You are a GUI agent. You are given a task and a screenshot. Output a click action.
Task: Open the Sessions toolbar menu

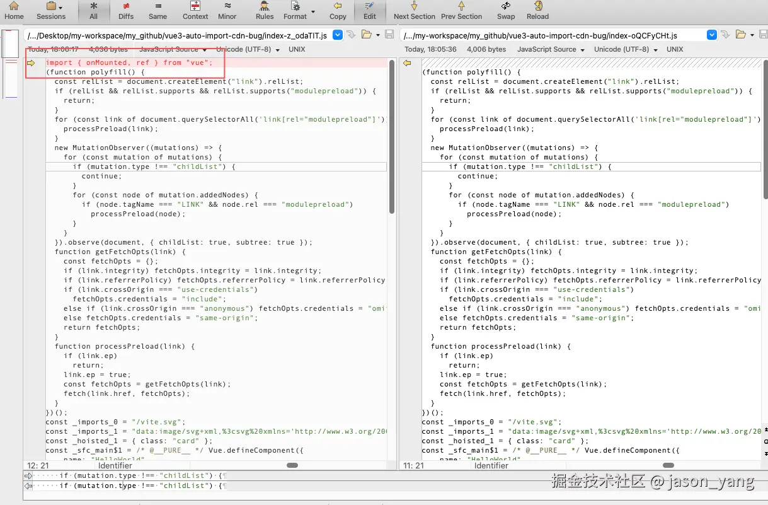[50, 11]
